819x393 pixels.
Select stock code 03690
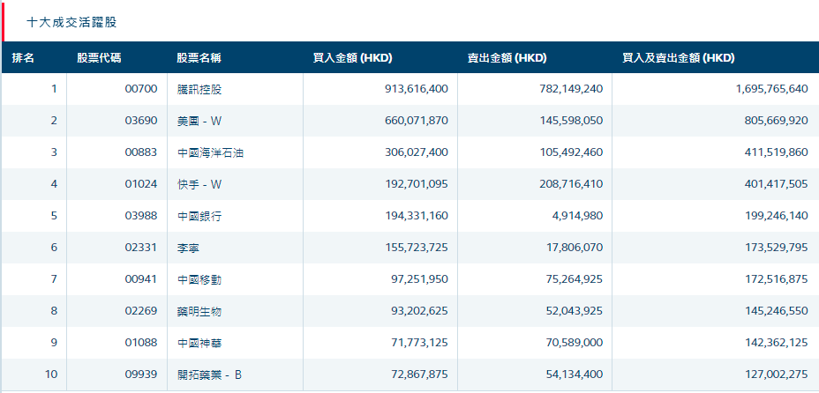tap(141, 121)
